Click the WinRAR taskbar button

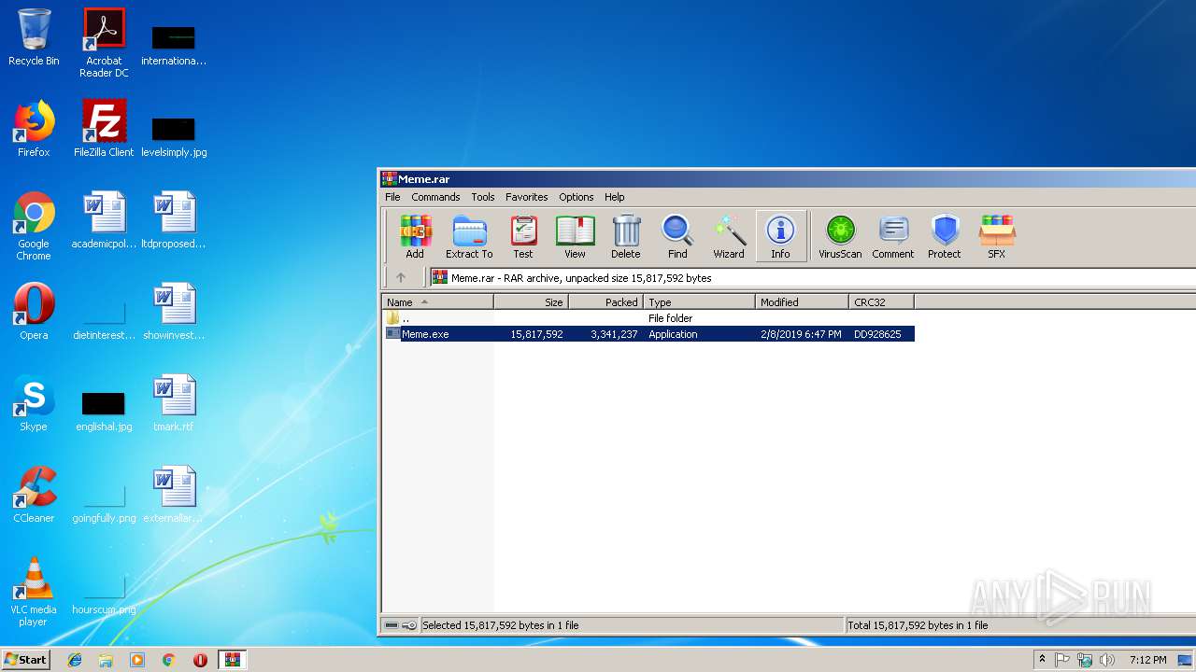(232, 659)
